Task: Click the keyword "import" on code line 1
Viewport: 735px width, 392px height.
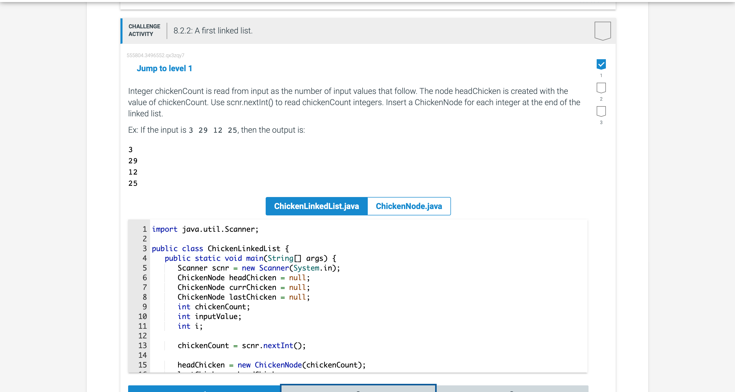Action: pos(165,229)
